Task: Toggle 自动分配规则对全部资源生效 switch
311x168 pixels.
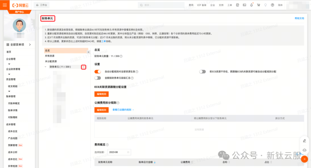Action: [x=98, y=72]
